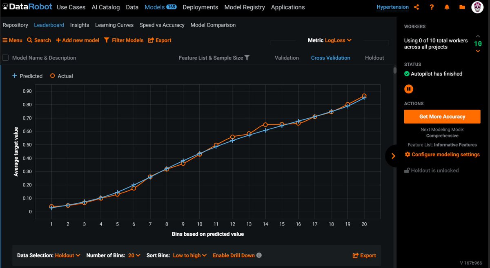Click the Autopilot has finished status text

[437, 74]
